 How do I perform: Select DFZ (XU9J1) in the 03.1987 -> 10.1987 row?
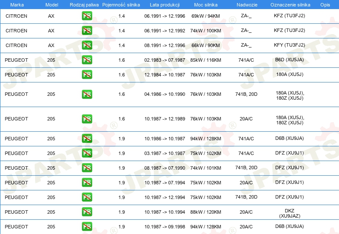click(290, 153)
